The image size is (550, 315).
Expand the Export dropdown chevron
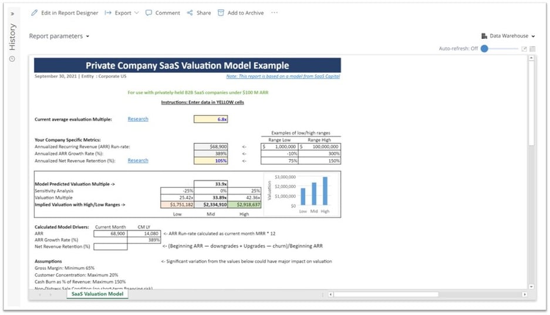(x=136, y=13)
